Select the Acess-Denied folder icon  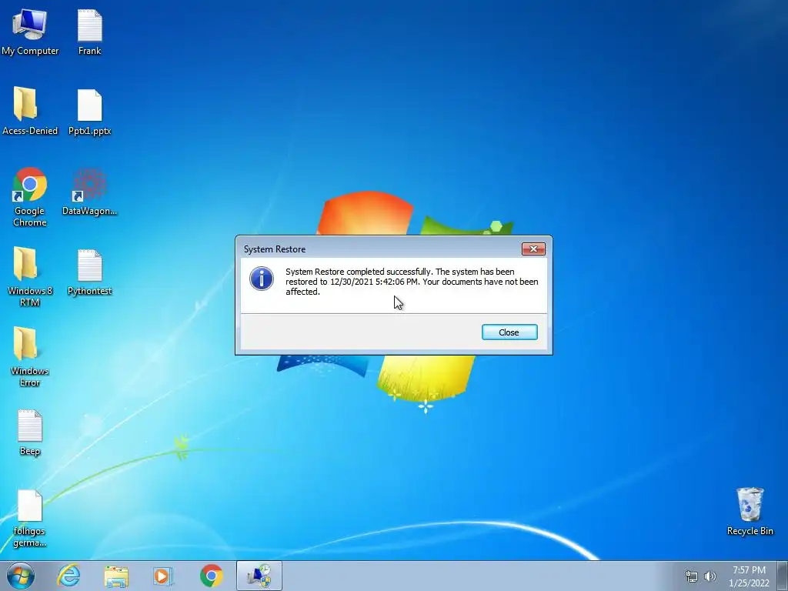30,112
